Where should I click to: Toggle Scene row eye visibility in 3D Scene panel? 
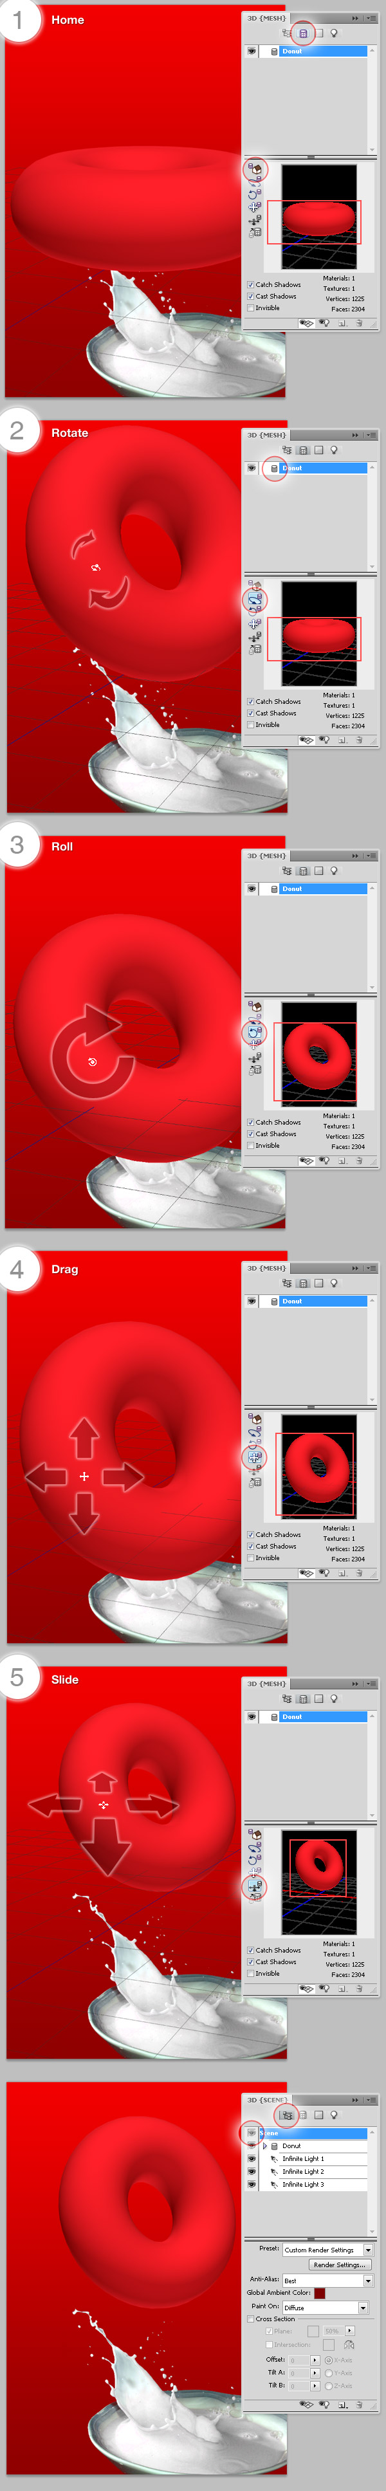click(x=252, y=2132)
